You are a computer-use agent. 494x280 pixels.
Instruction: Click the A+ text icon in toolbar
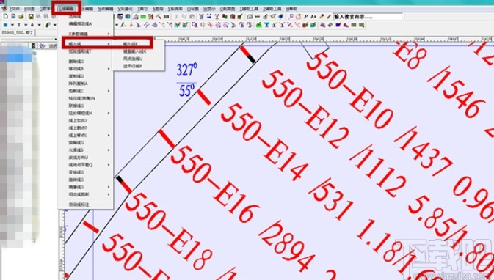313,16
